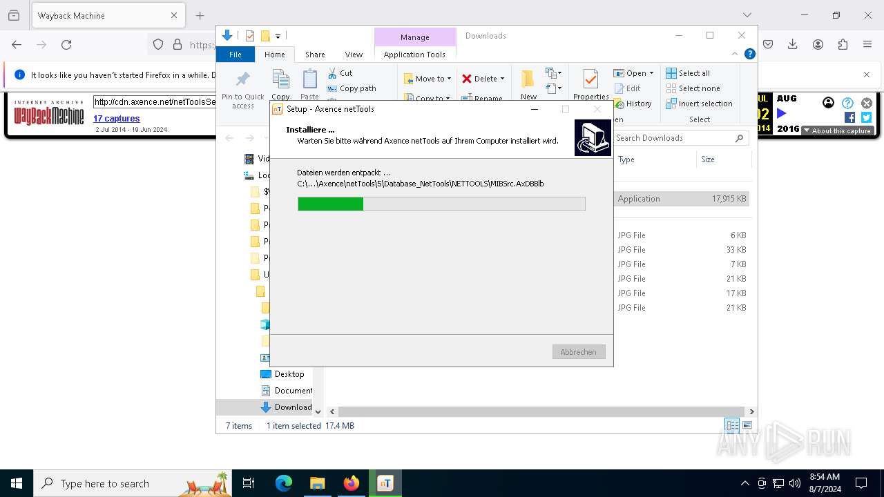Click Select all in Explorer ribbon
The height and width of the screenshot is (497, 884).
[x=688, y=73]
